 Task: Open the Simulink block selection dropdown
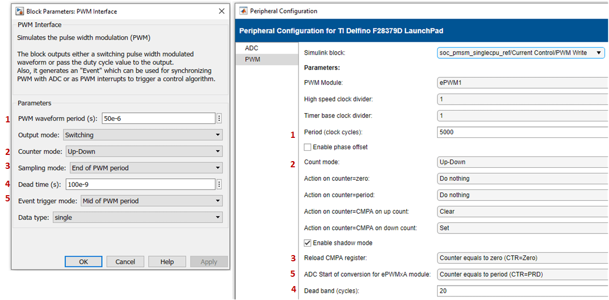click(521, 53)
